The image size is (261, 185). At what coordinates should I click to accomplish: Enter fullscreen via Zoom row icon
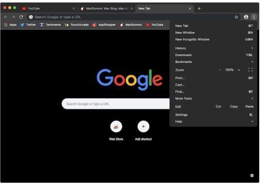pos(251,70)
